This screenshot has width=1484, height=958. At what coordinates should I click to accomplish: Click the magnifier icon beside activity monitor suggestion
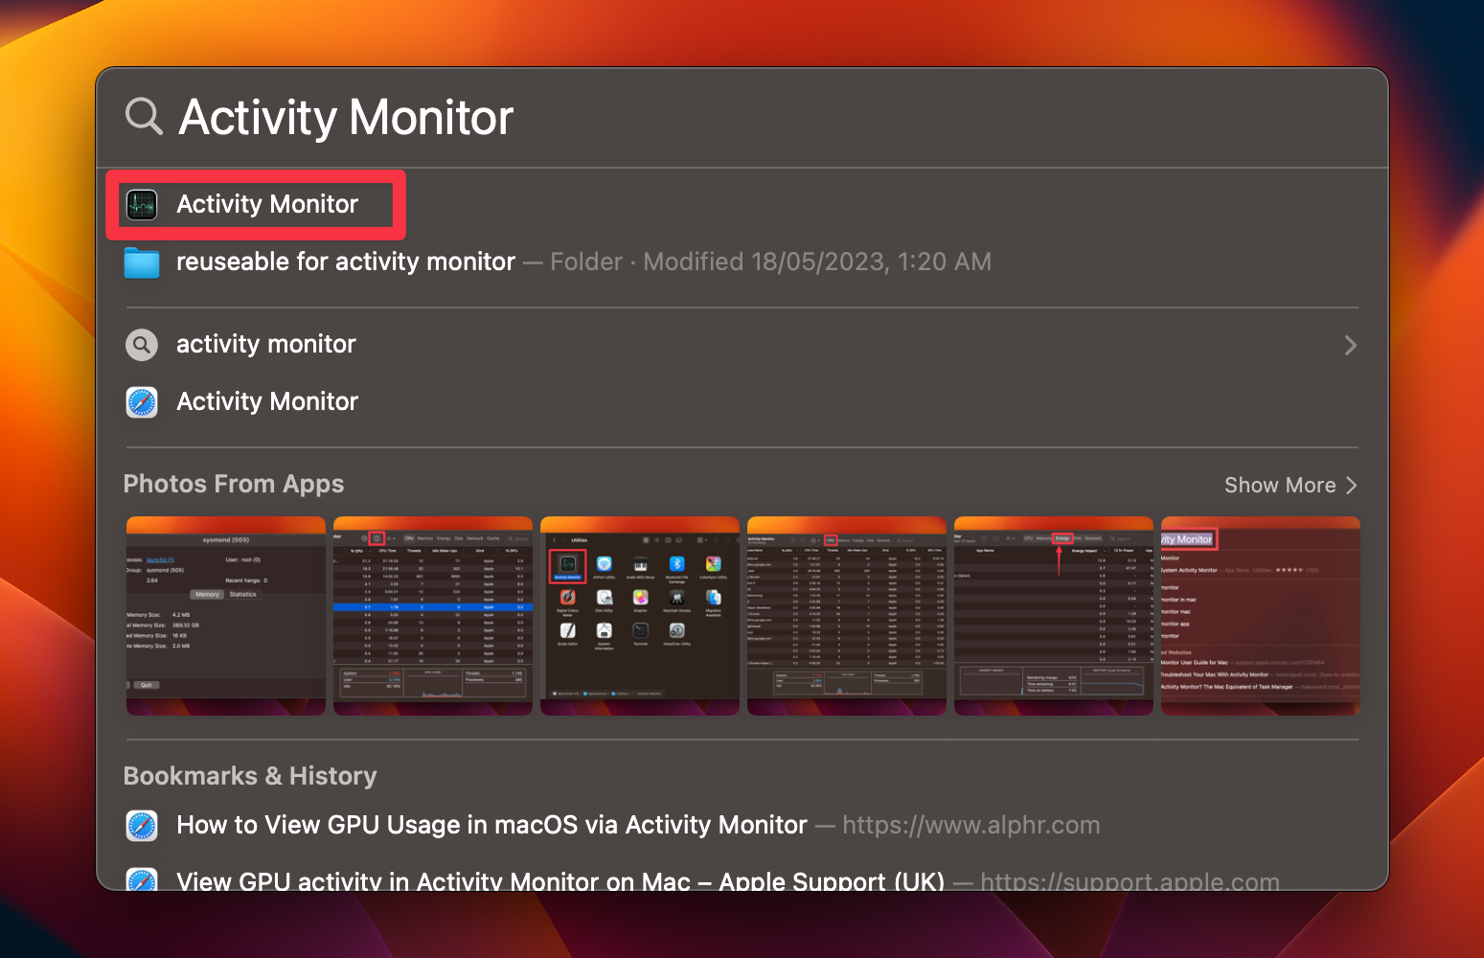pos(142,344)
